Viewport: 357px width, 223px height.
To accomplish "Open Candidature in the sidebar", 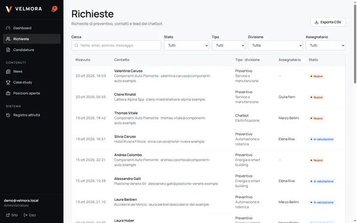I will tap(32, 50).
